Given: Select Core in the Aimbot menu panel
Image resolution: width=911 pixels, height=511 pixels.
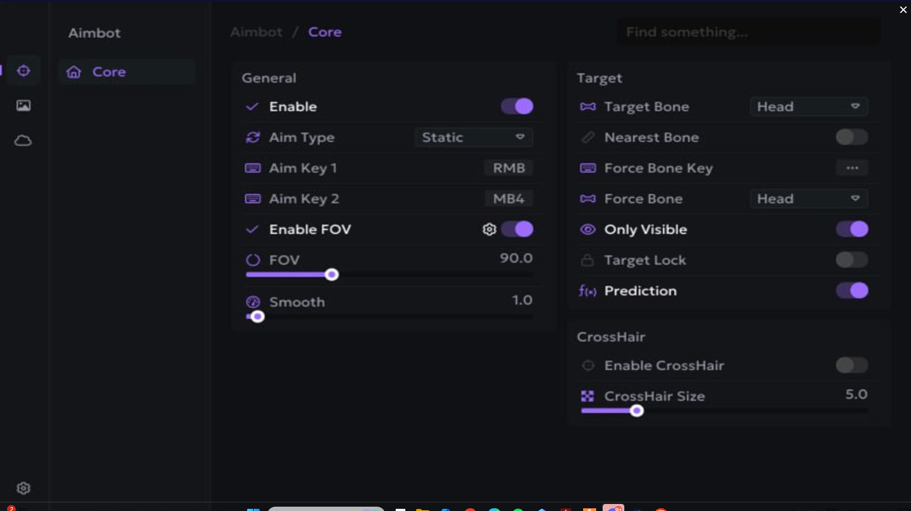Looking at the screenshot, I should coord(109,71).
